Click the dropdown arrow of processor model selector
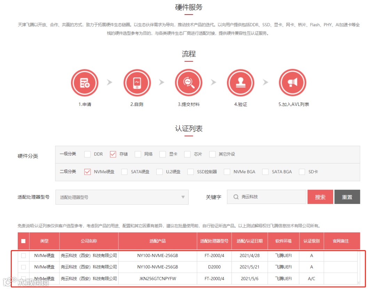Viewport: 376px width, 289px height. click(183, 197)
